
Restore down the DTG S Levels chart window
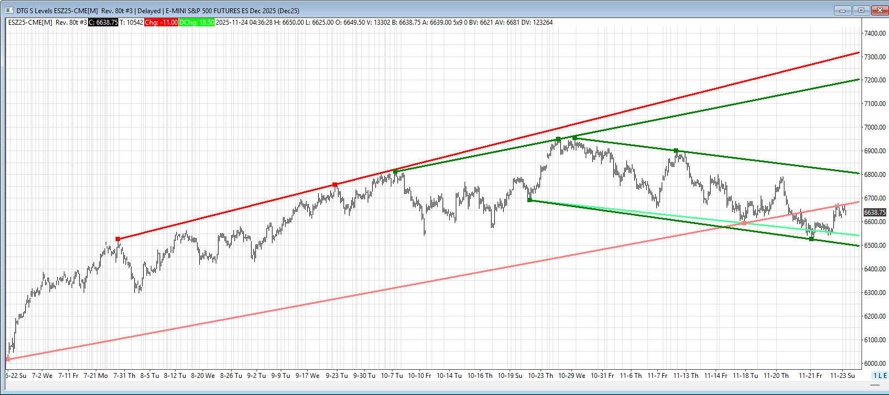pos(861,10)
